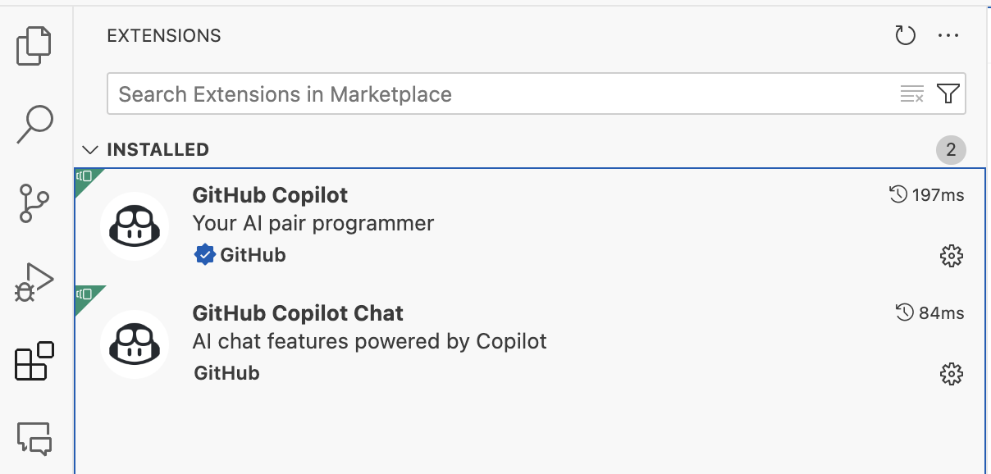The width and height of the screenshot is (991, 474).
Task: Open the Explorer view
Action: point(34,46)
